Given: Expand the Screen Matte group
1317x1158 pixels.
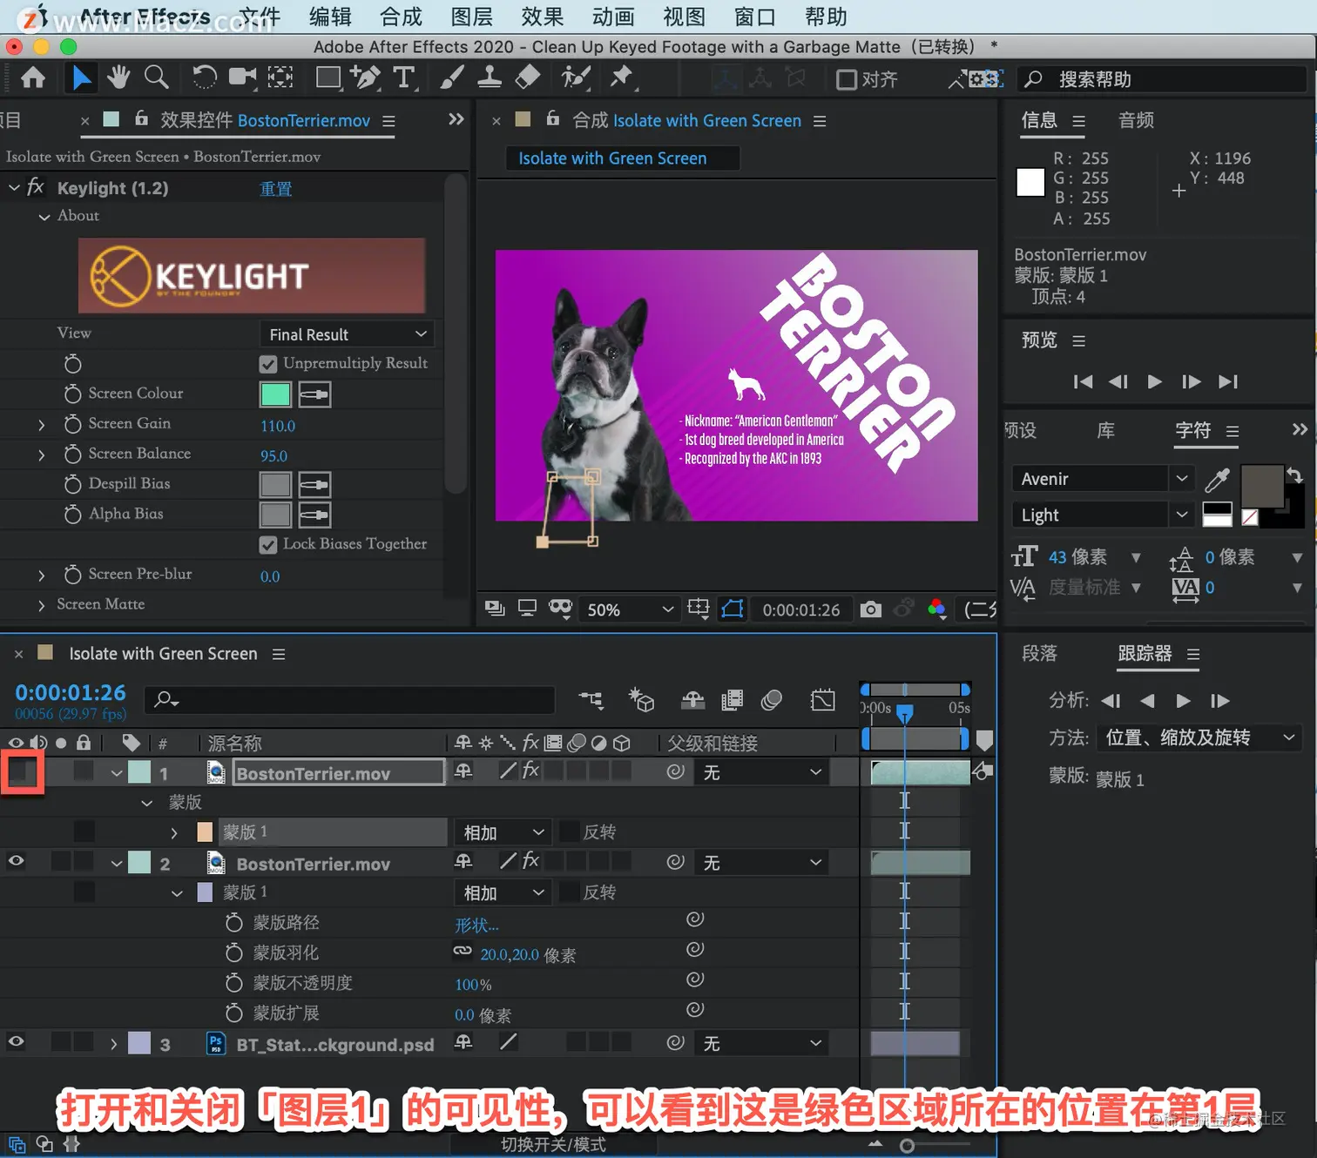Looking at the screenshot, I should (41, 605).
